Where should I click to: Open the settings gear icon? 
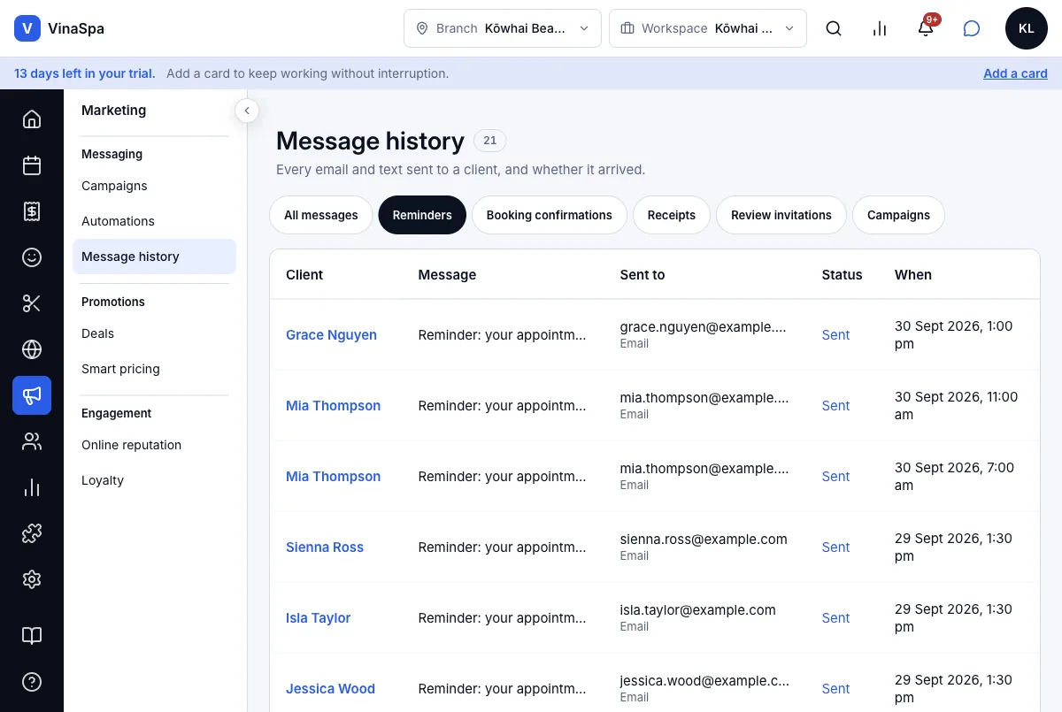pos(32,579)
